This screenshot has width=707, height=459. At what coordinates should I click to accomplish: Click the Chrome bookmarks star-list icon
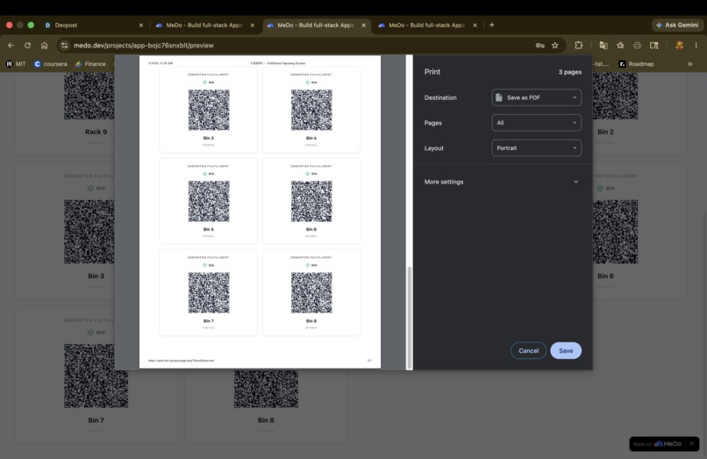(x=620, y=45)
